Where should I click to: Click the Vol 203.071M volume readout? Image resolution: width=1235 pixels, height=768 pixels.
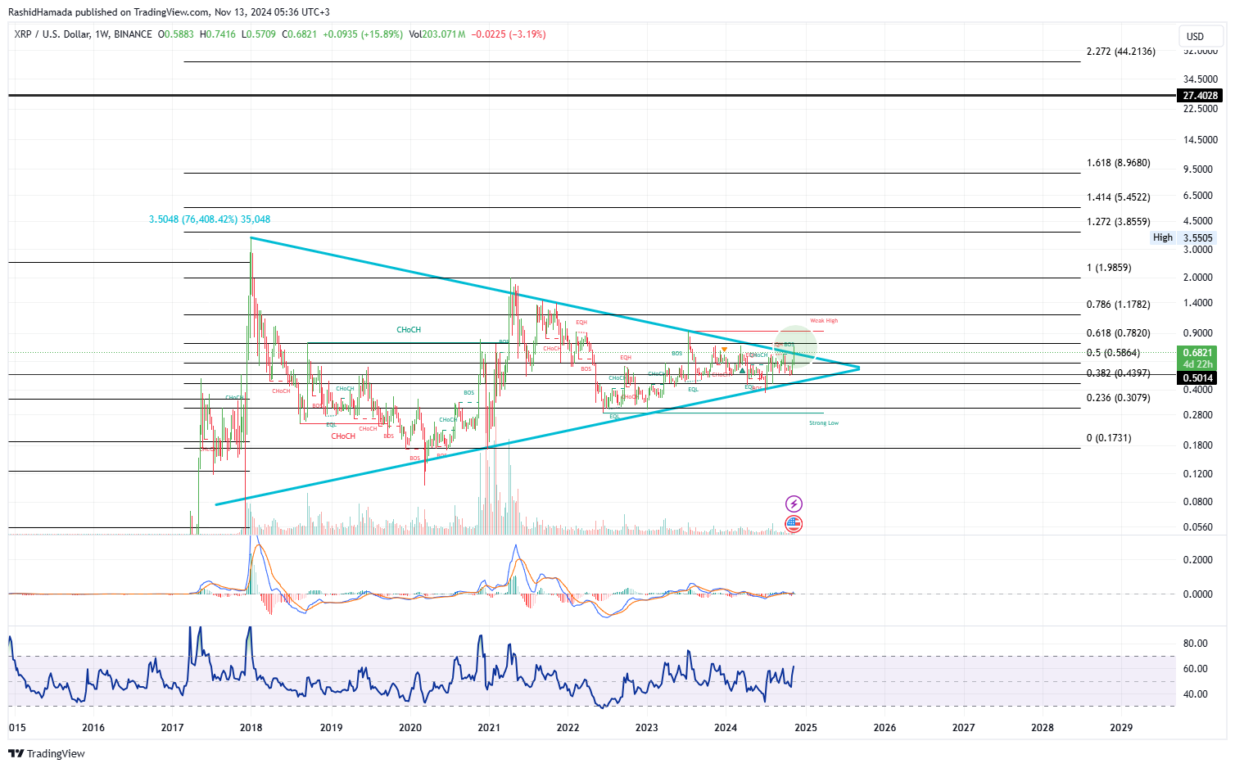point(437,34)
